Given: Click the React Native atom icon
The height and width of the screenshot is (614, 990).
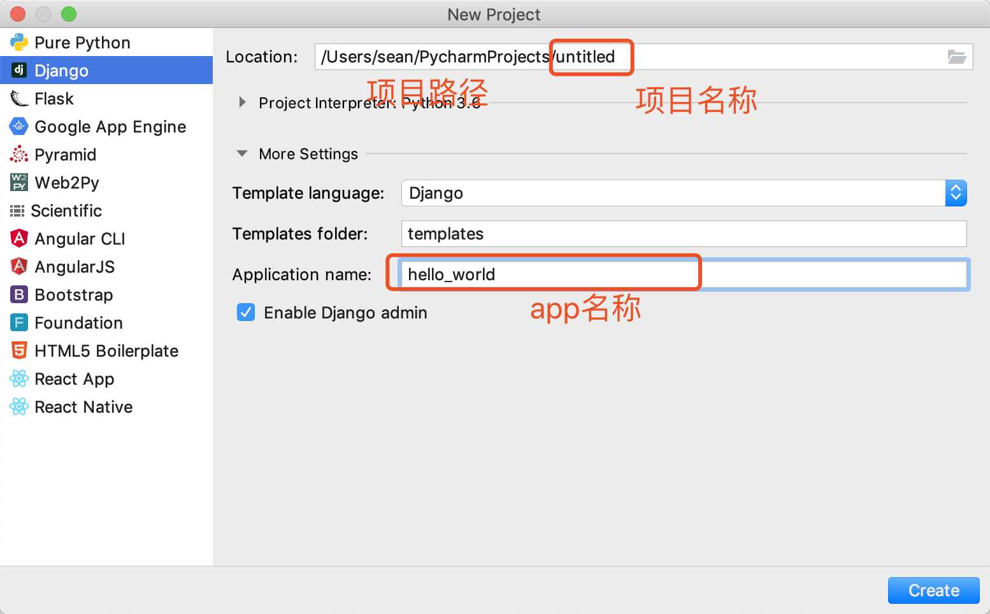Looking at the screenshot, I should click(19, 406).
